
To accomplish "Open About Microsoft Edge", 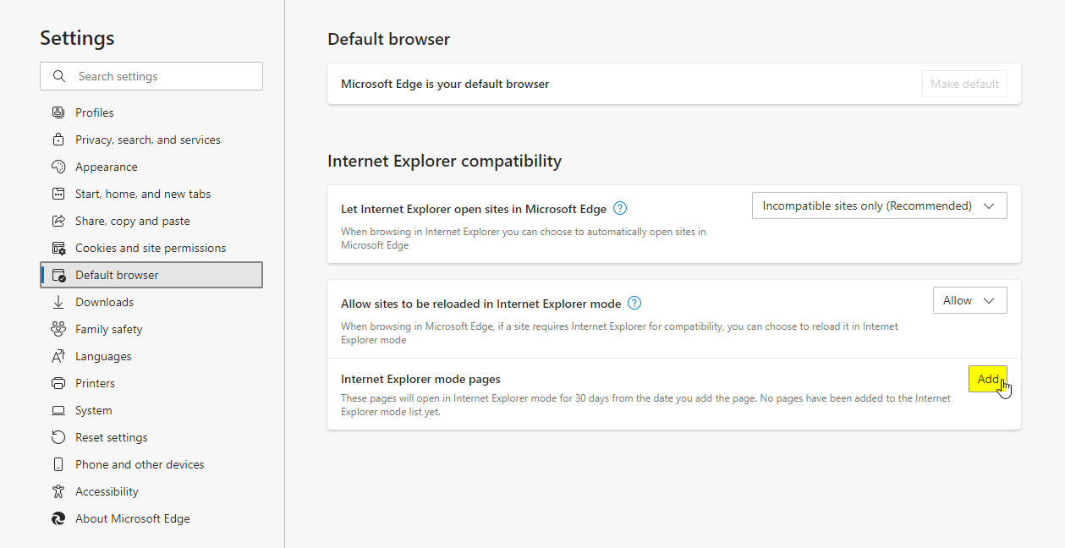I will 151,518.
